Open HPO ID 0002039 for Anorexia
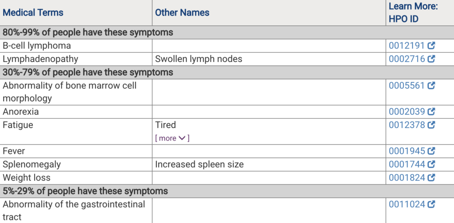This screenshot has height=223, width=454. click(x=407, y=112)
